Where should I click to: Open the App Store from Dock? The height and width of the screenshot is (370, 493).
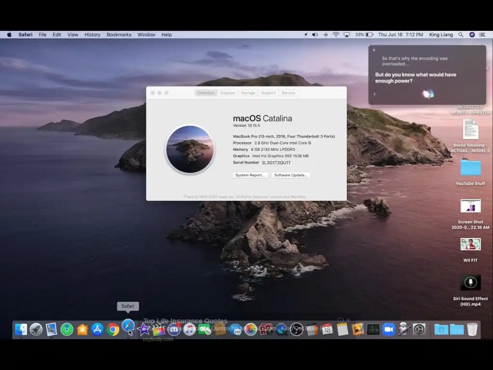(x=97, y=329)
